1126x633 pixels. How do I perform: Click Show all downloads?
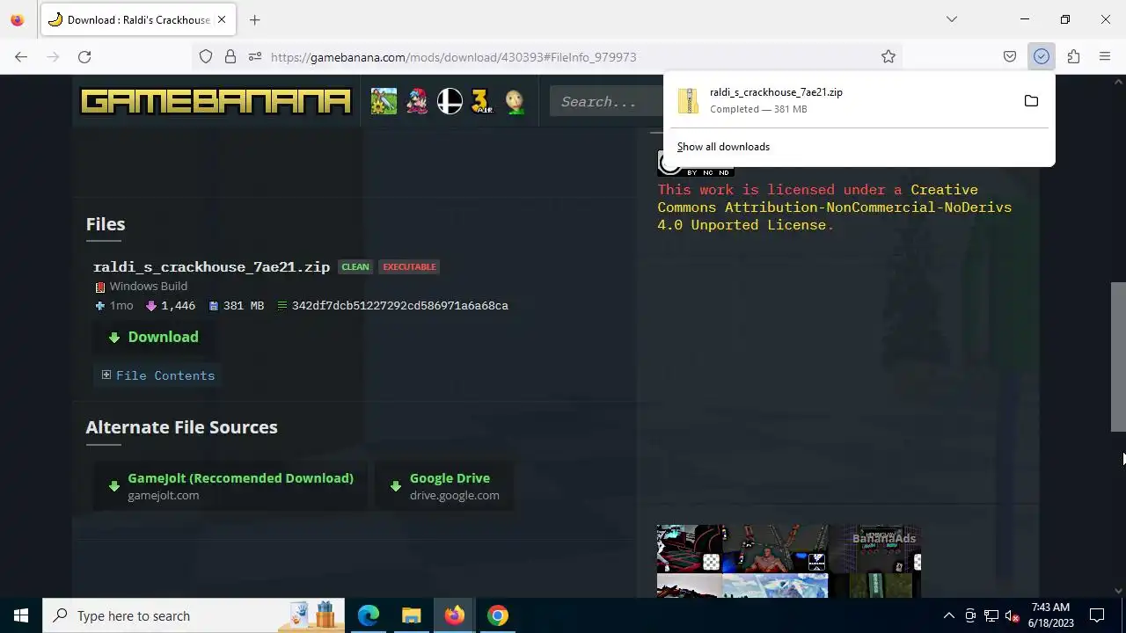point(723,147)
